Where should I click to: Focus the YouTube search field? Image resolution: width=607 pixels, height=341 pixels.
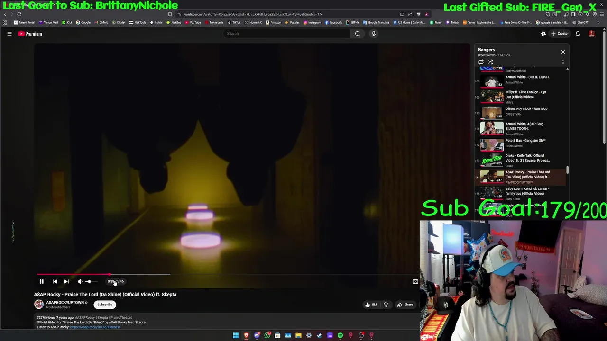[x=287, y=34]
